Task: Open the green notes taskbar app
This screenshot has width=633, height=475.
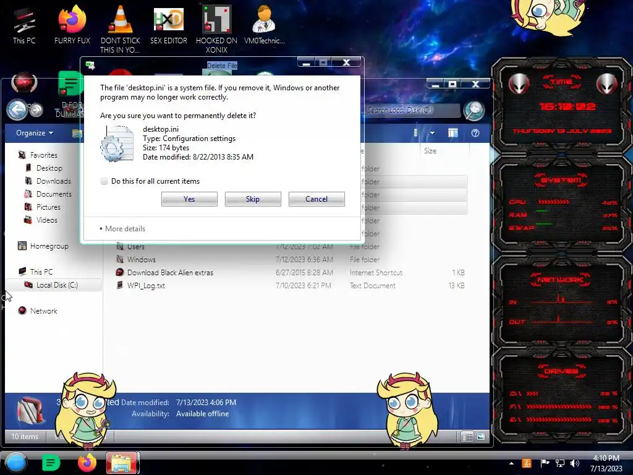Action: (x=51, y=463)
